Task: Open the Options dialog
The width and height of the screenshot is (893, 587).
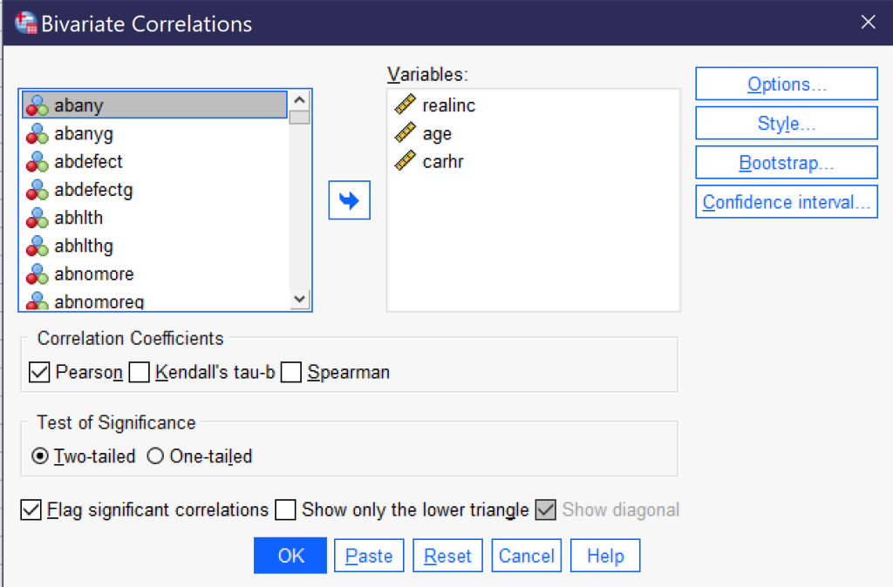Action: 787,84
